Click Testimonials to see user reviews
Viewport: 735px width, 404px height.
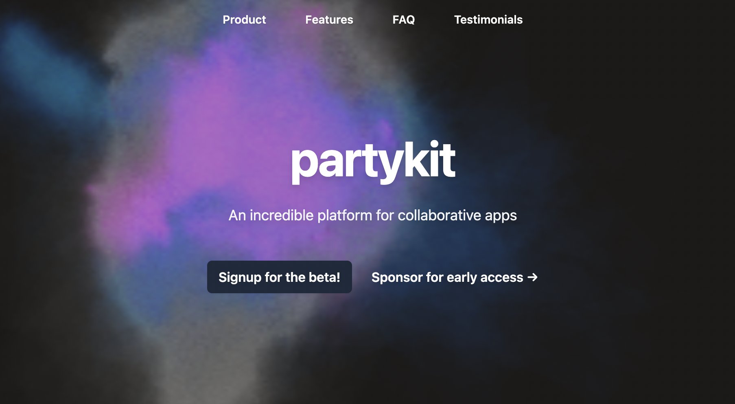pos(488,20)
